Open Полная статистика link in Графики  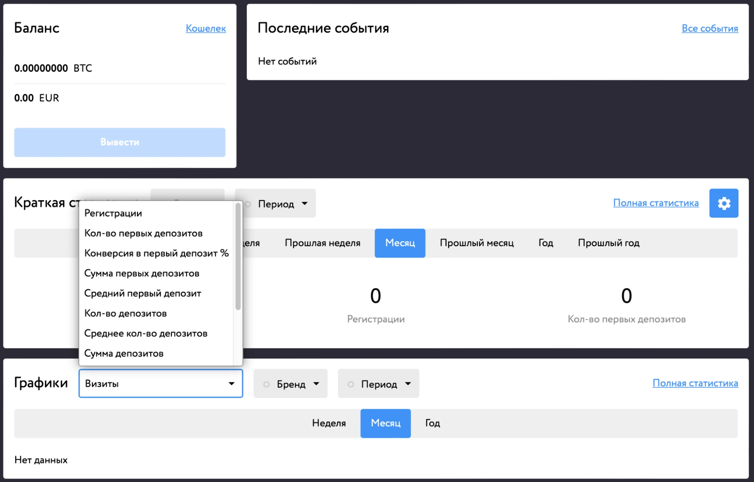tap(695, 383)
